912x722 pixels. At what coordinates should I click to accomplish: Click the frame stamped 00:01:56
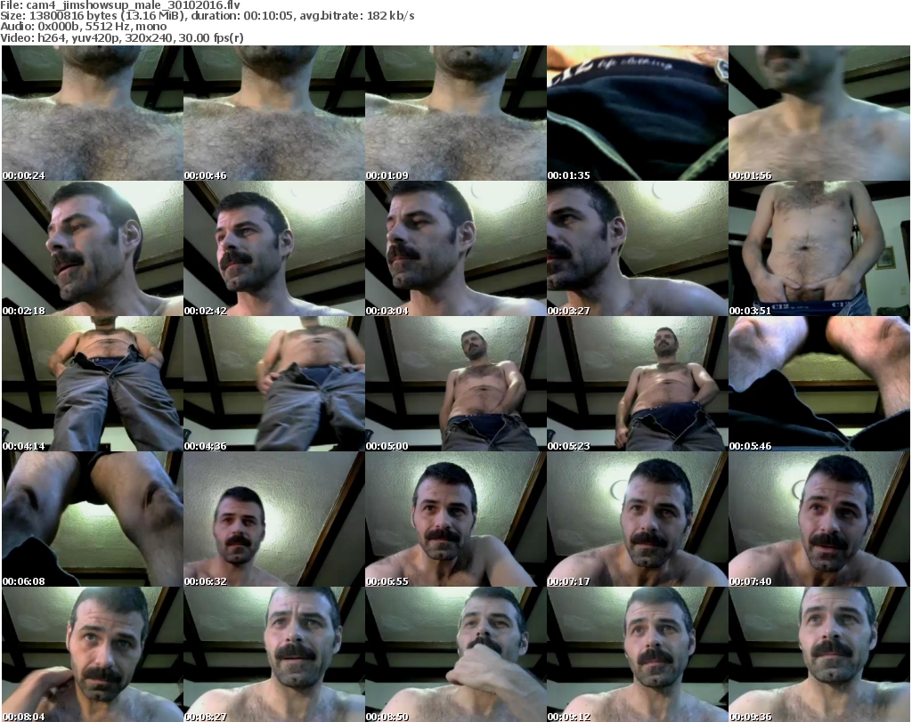pos(819,113)
